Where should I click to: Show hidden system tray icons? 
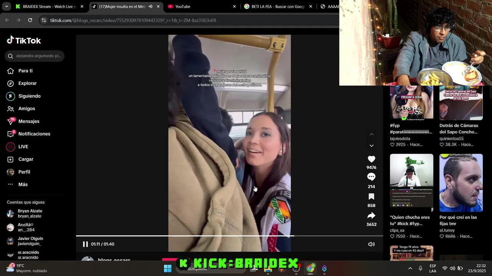410,268
